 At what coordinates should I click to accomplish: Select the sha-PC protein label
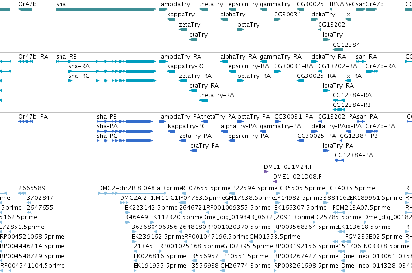point(107,136)
